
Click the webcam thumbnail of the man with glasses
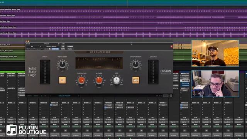click(215, 83)
